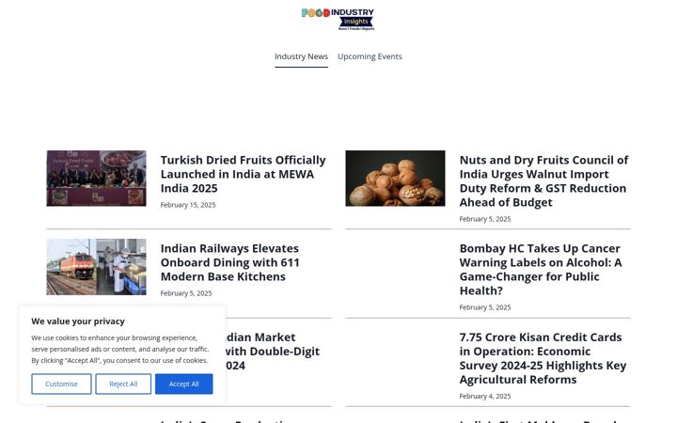Click the Customise cookie button
The width and height of the screenshot is (677, 423).
point(61,384)
